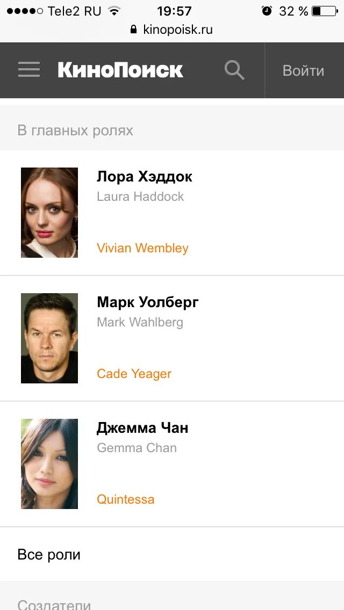The image size is (344, 610).
Task: Click the КиноПоиск logo
Action: pyautogui.click(x=120, y=70)
